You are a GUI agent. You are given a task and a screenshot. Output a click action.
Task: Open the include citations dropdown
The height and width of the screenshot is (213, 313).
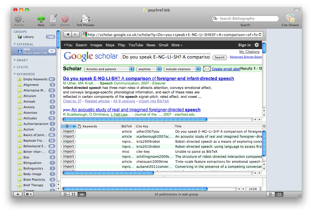click(x=182, y=69)
